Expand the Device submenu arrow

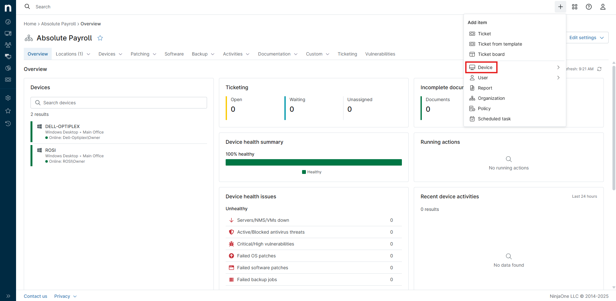tap(558, 67)
